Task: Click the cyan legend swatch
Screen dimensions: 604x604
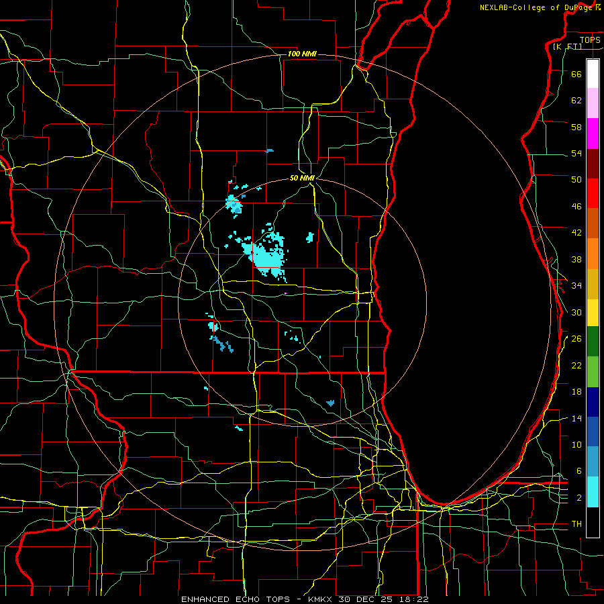Action: coord(593,493)
